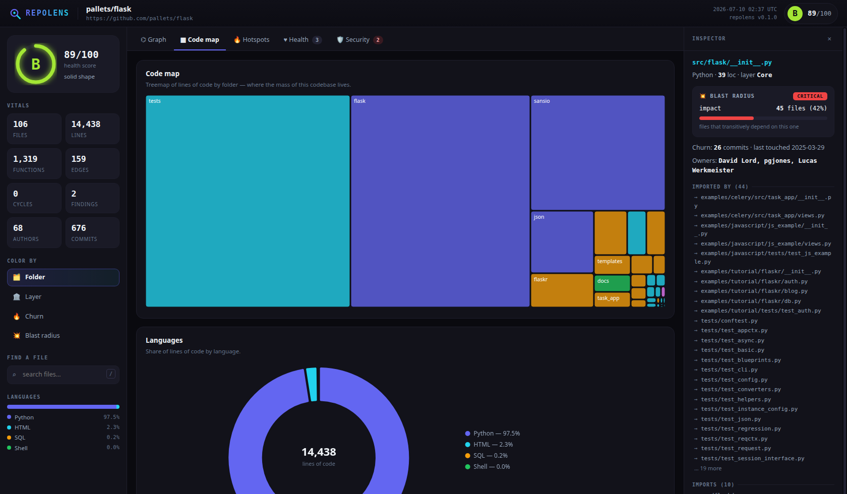Click the Code map tab grid icon
Screen dimensions: 847x494
tap(183, 40)
